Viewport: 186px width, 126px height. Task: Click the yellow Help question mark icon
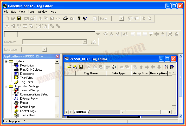[79, 18]
